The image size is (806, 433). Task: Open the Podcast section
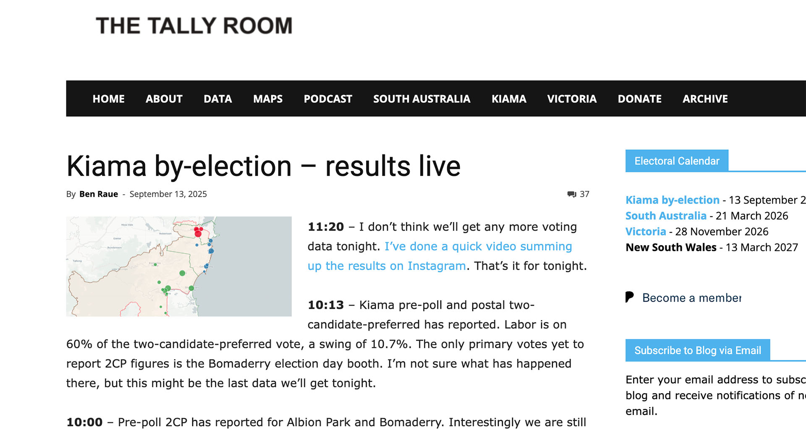[x=327, y=99]
